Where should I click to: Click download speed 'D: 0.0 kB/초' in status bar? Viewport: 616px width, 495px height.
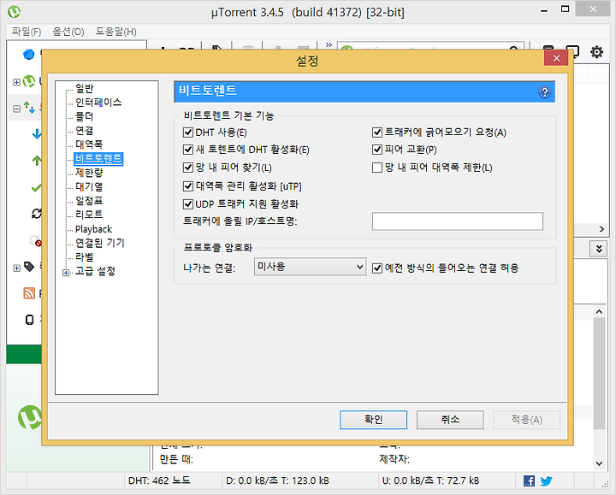(x=252, y=480)
